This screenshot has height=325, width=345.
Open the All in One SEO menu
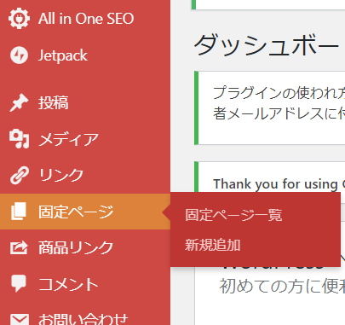[x=86, y=19]
